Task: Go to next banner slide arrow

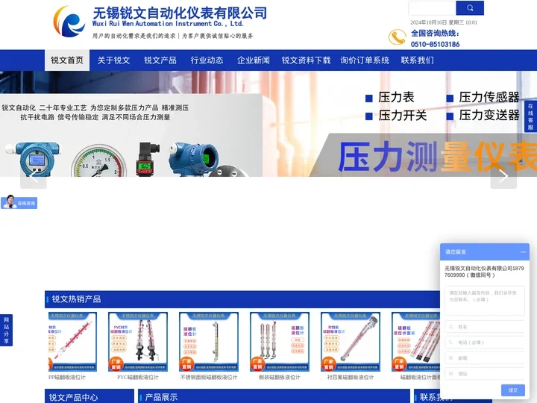Action: coord(503,176)
